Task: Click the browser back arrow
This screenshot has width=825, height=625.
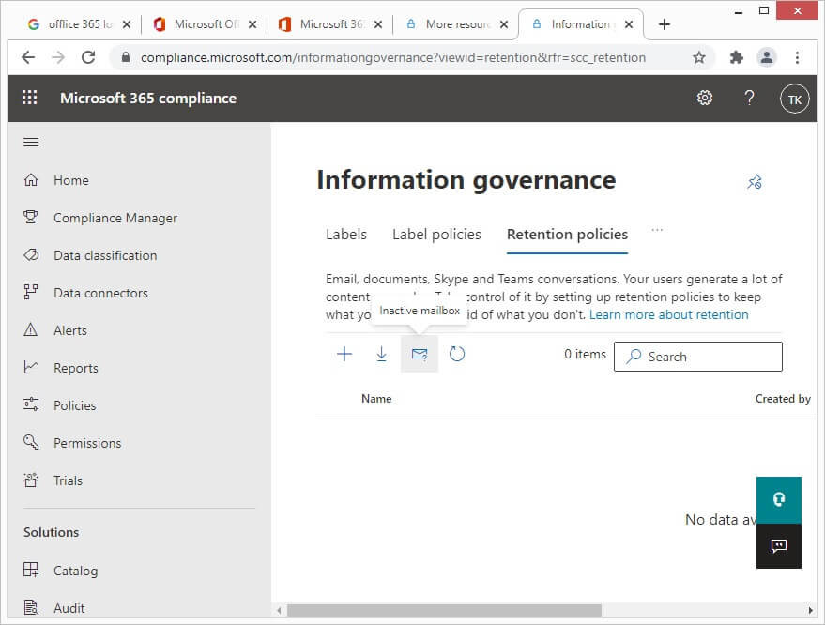Action: [x=28, y=57]
